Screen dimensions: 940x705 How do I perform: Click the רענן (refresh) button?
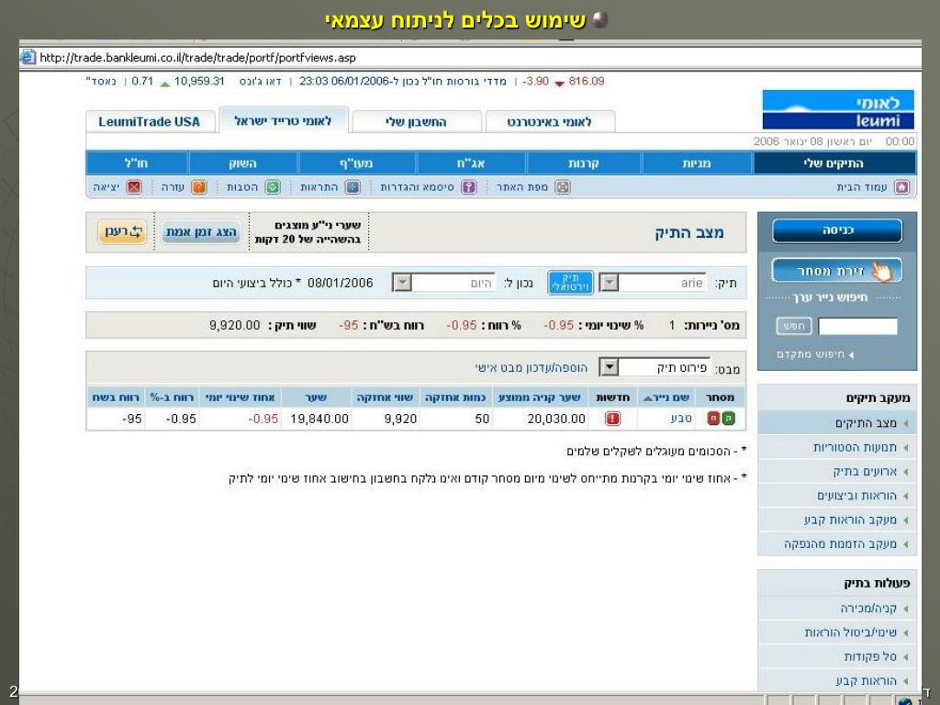point(122,232)
